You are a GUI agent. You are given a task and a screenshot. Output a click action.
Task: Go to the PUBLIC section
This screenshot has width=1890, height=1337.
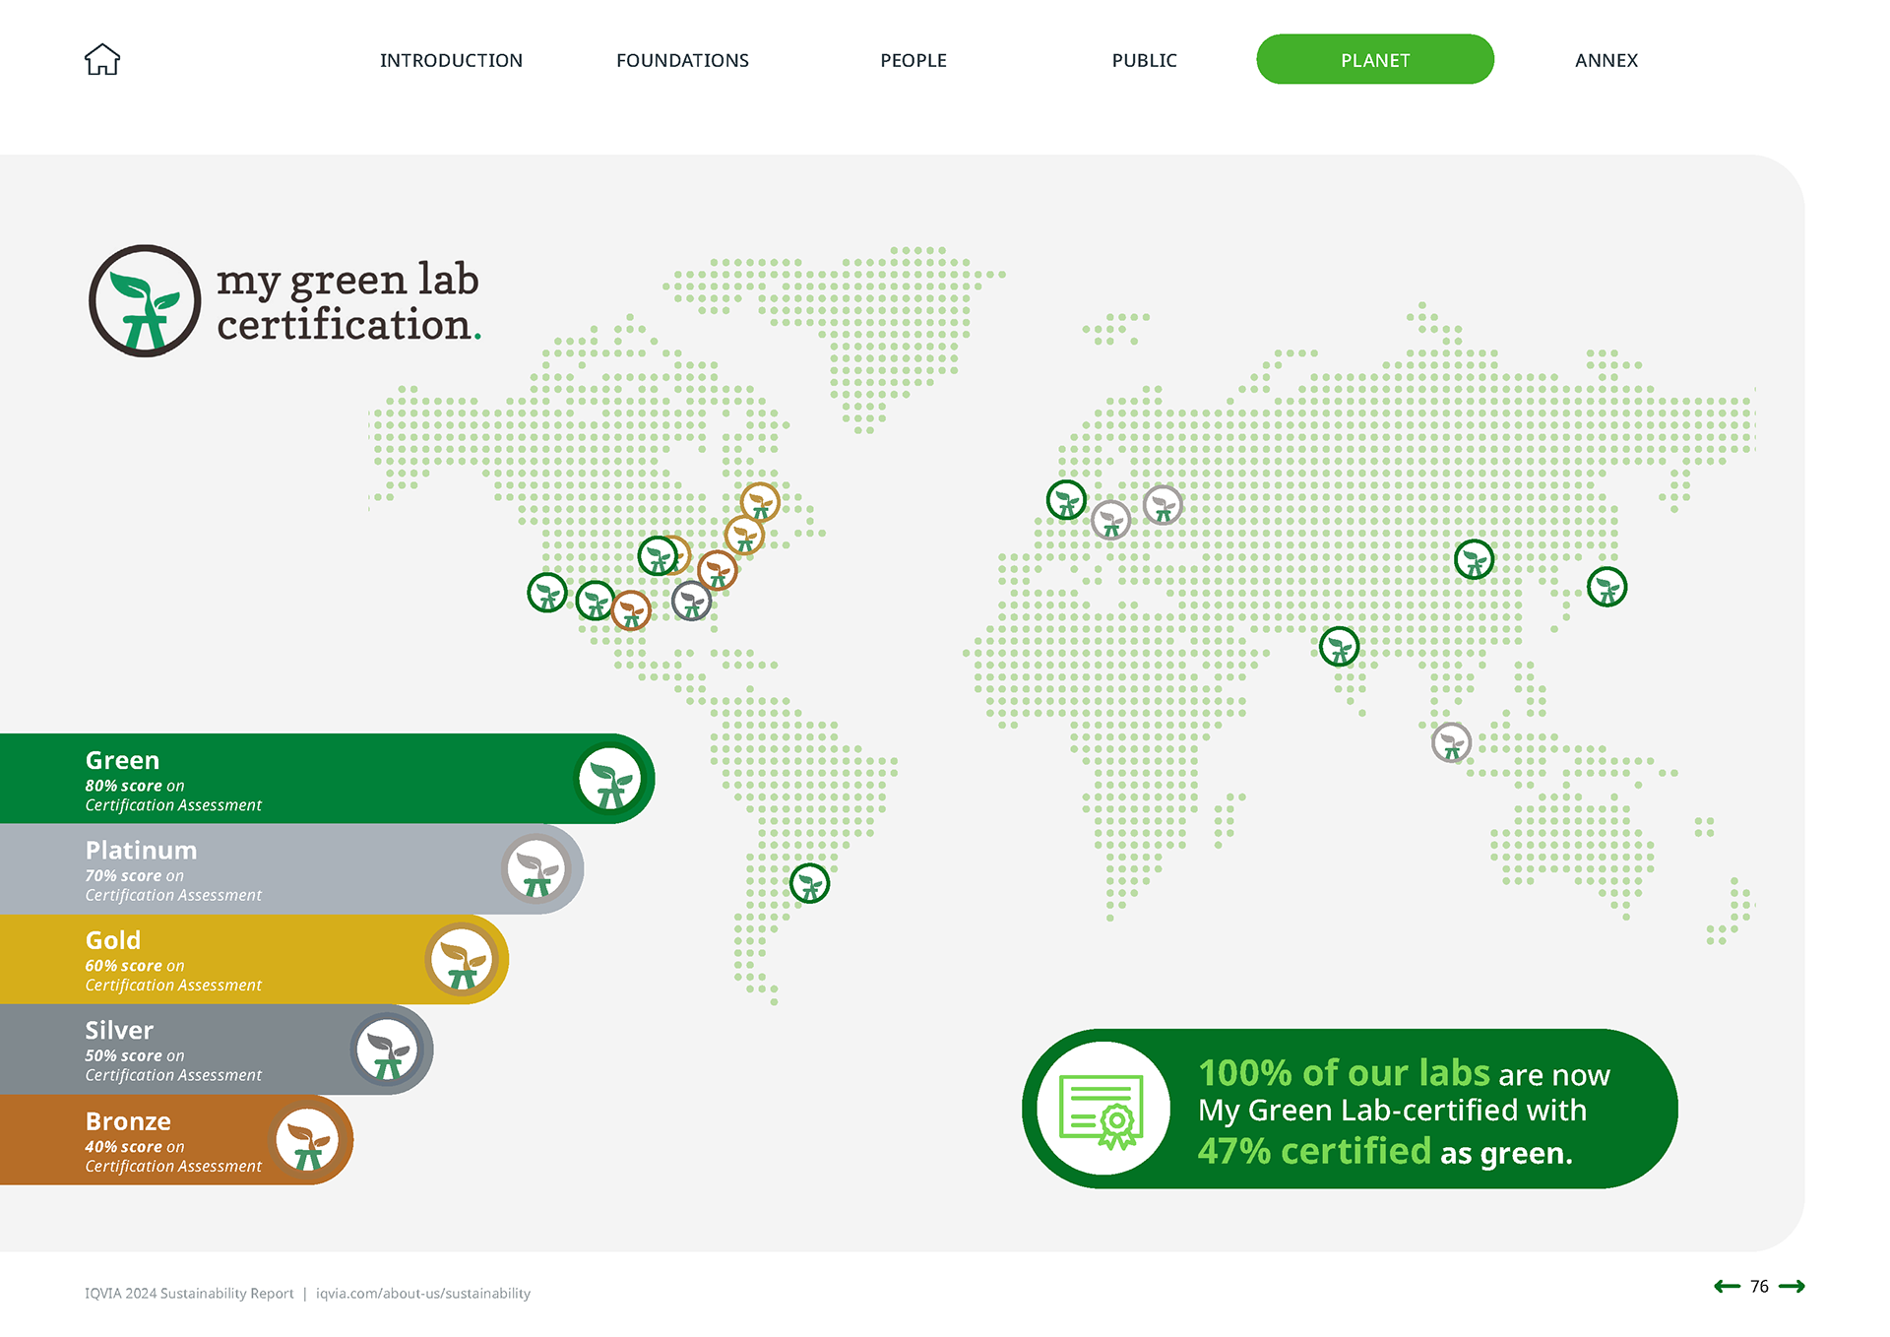(1144, 60)
